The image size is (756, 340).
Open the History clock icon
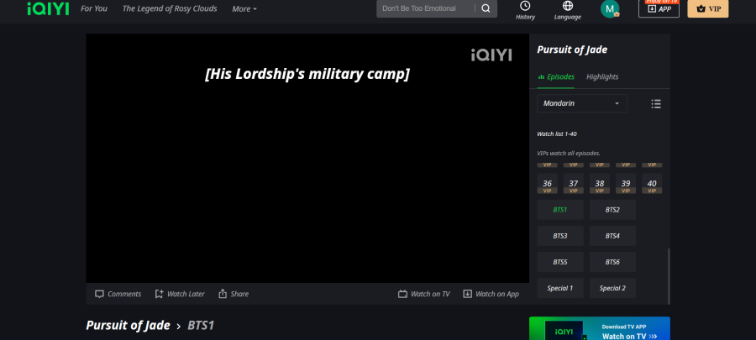pyautogui.click(x=525, y=6)
